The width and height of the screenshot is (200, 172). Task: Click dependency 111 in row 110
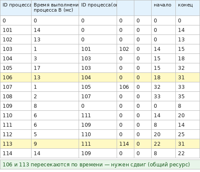point(98,116)
